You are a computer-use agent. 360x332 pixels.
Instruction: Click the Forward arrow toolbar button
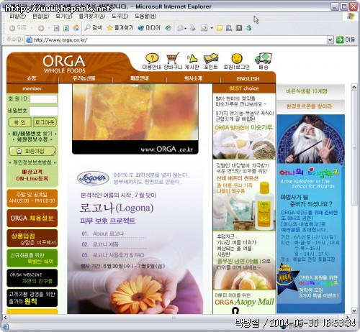tap(41, 28)
